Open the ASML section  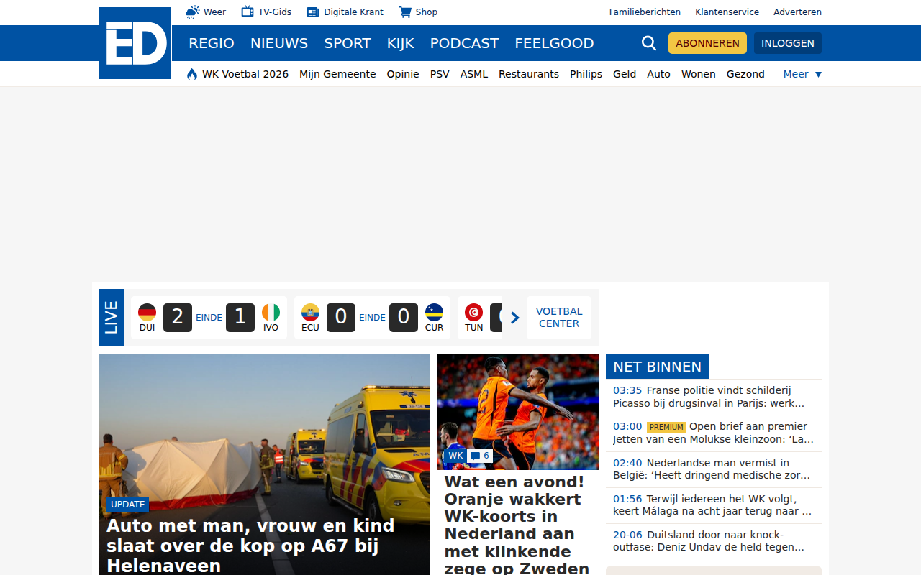(x=474, y=74)
